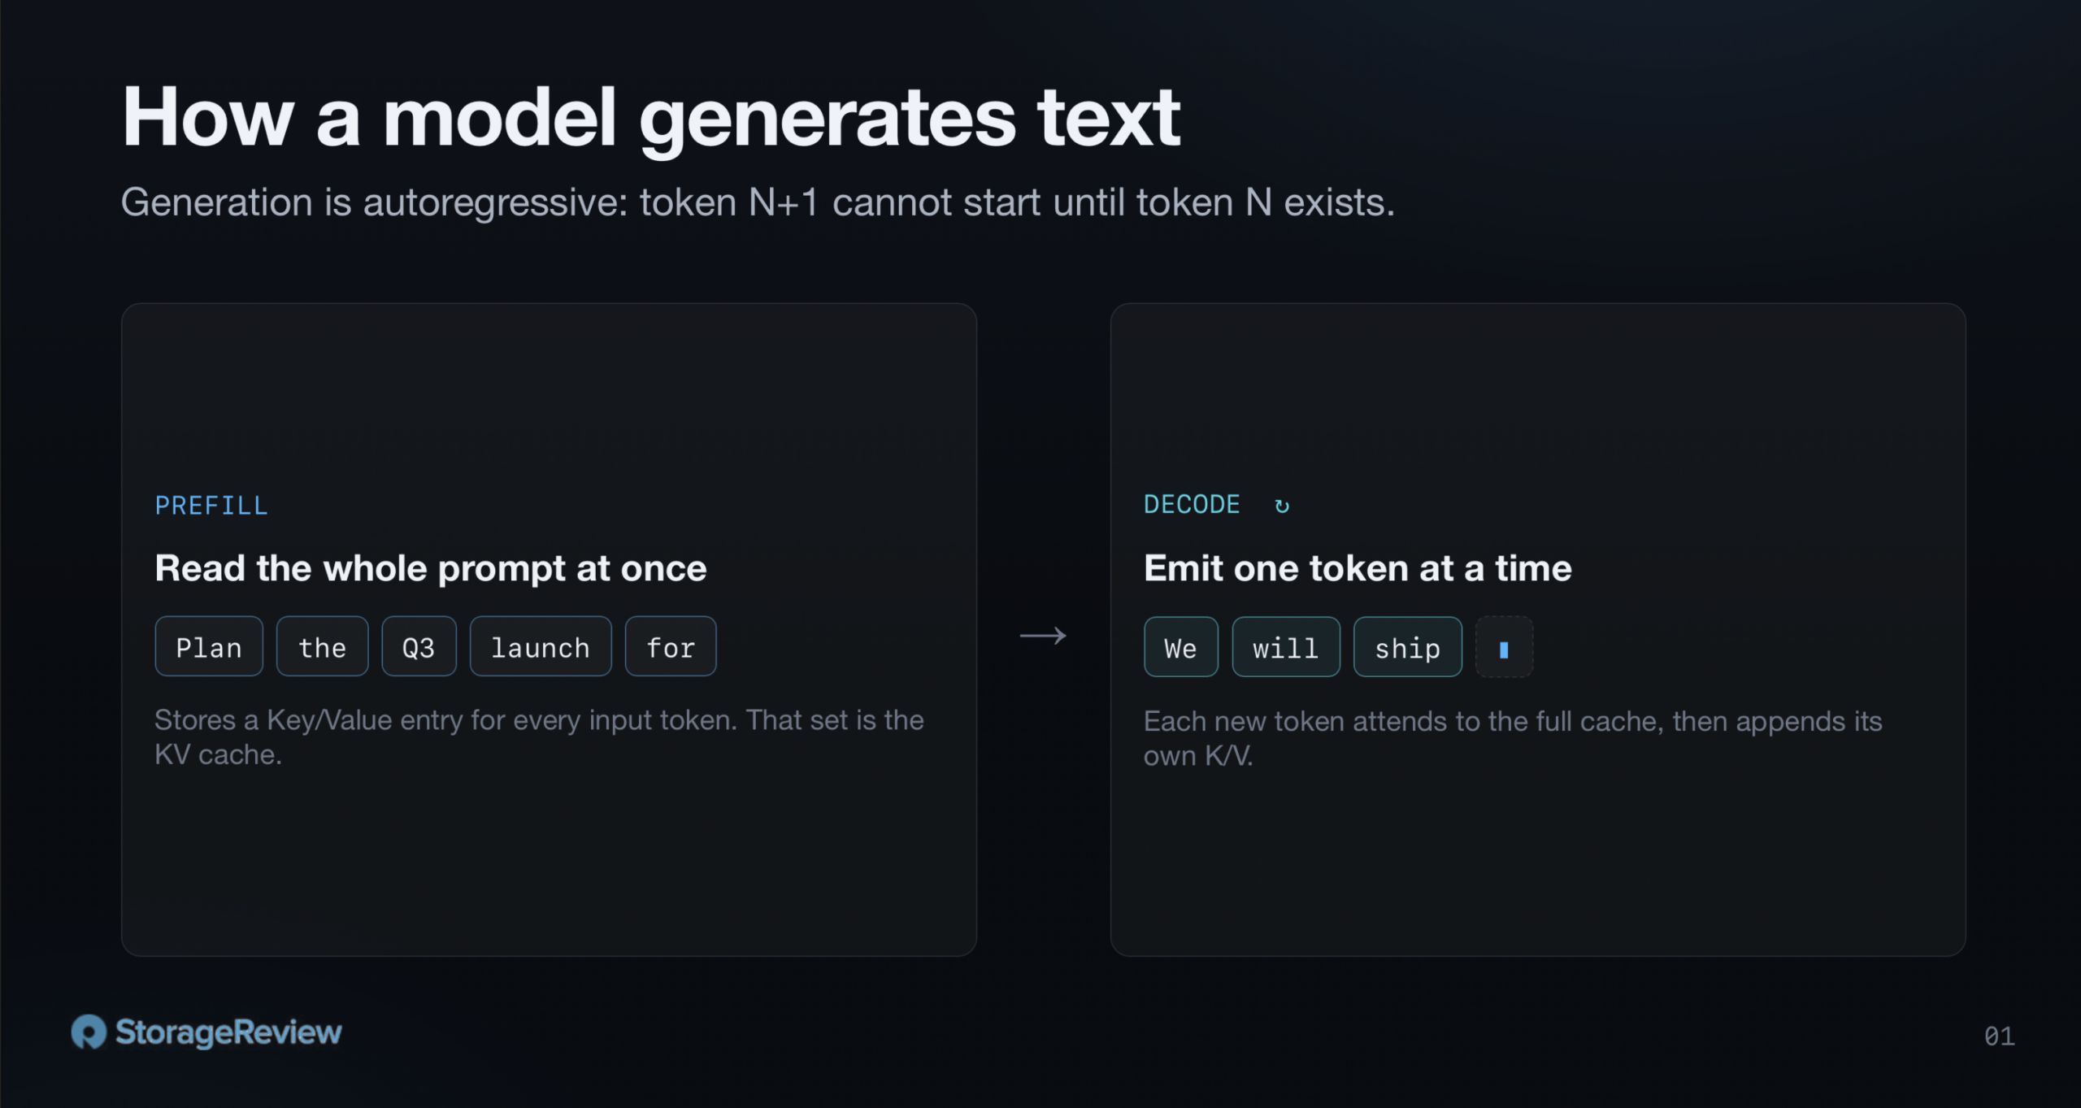Select the "Plan" token chip
The height and width of the screenshot is (1108, 2081).
[209, 646]
